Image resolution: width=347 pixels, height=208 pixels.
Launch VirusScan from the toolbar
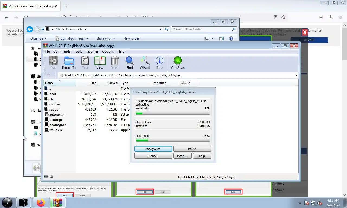pos(178,63)
